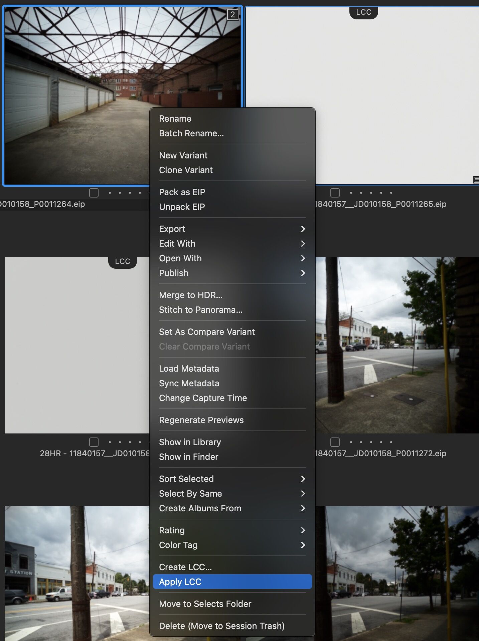Viewport: 479px width, 641px height.
Task: Choose Move to Selects Folder
Action: (232, 604)
